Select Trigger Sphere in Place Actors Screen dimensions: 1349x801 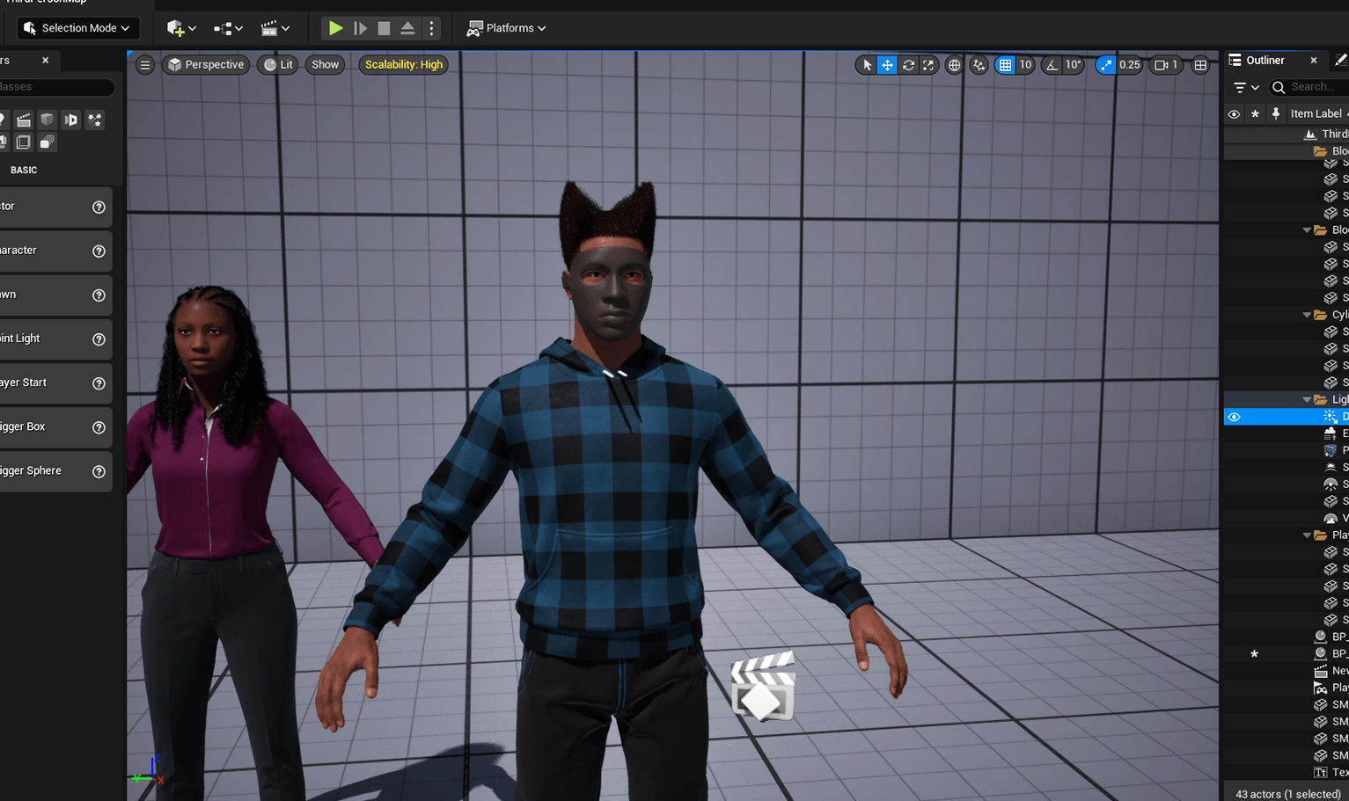[55, 471]
